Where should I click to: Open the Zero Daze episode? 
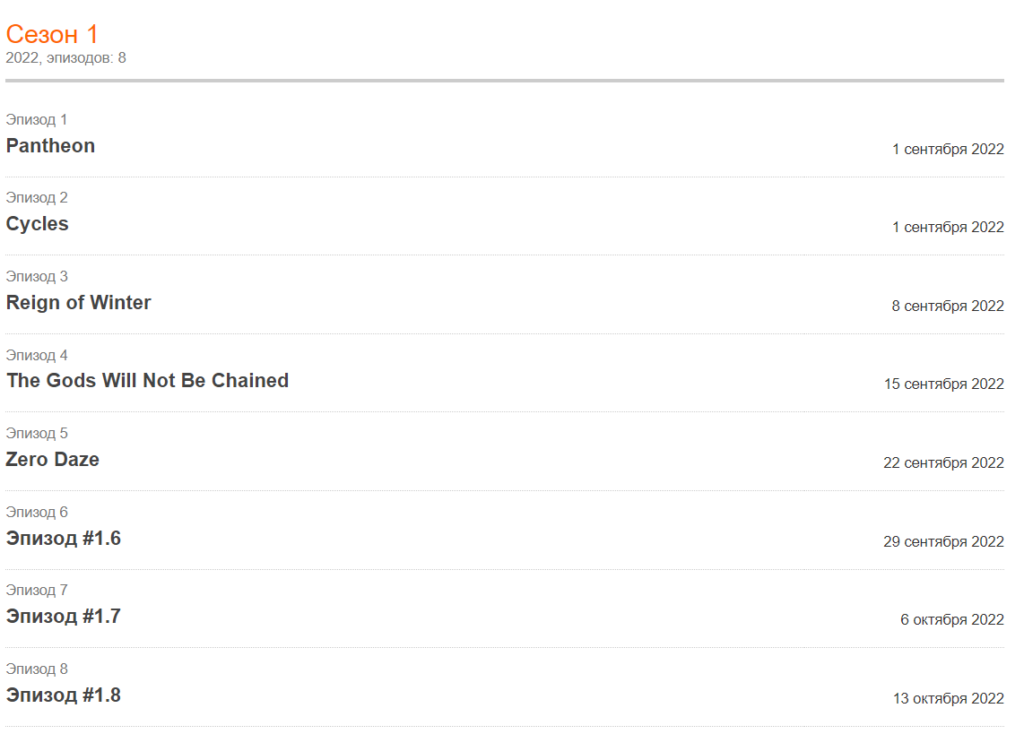[53, 460]
